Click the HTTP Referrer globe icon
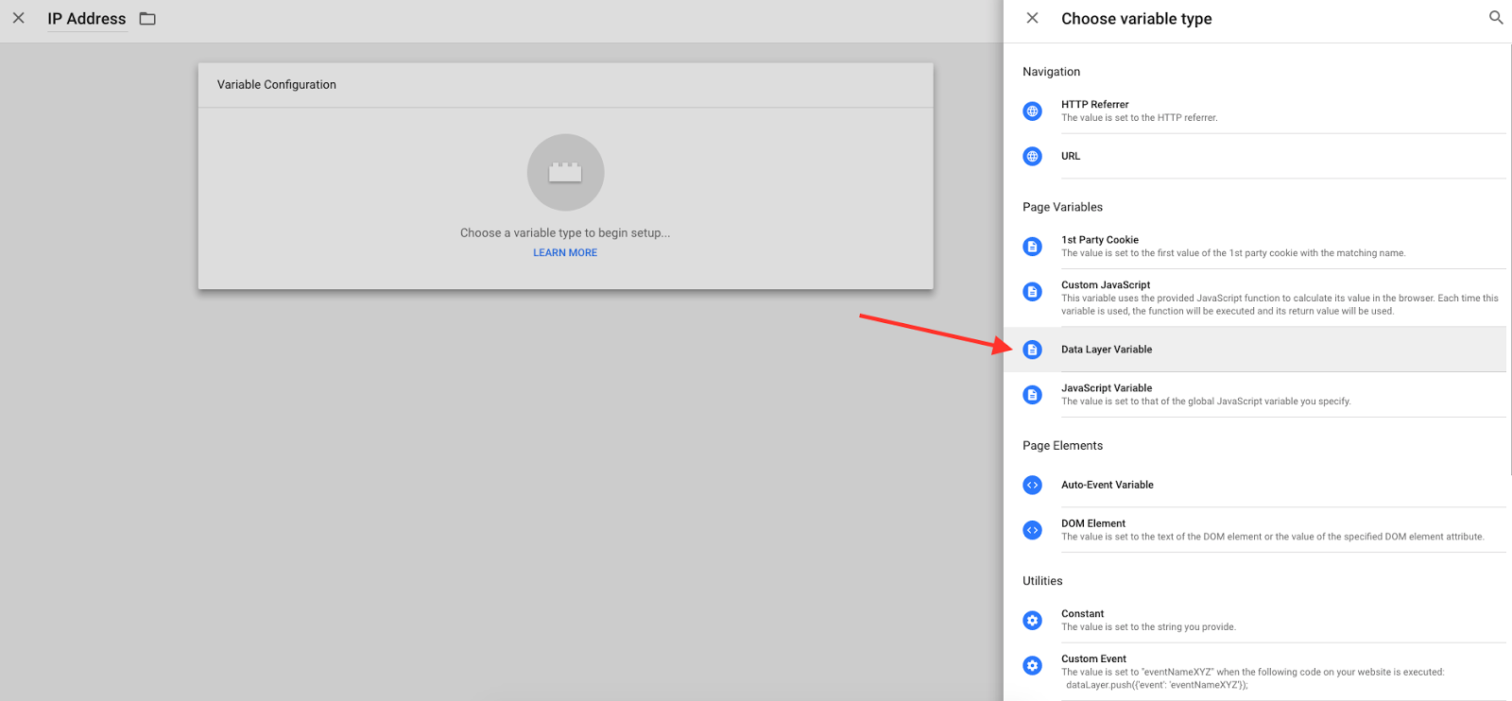1512x701 pixels. pos(1032,111)
